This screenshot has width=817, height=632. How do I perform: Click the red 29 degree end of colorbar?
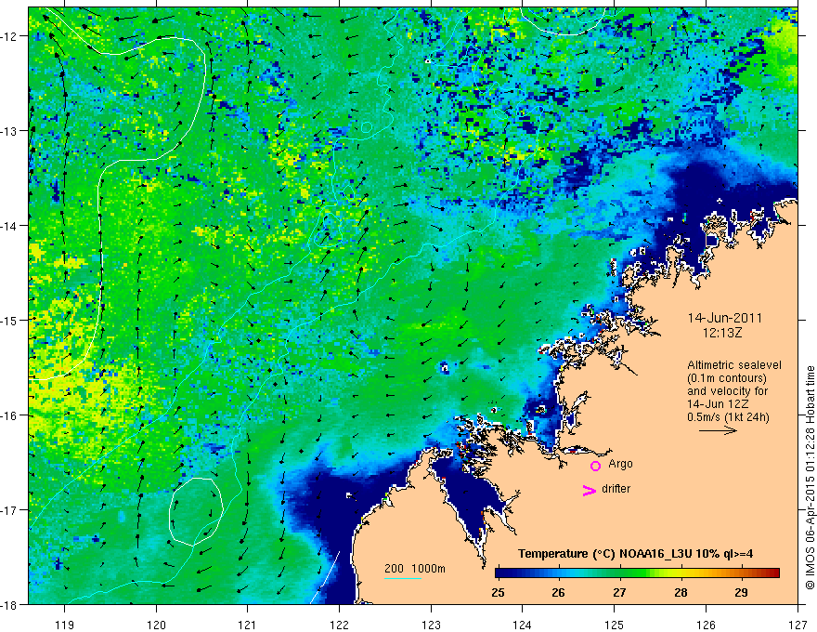coord(772,573)
